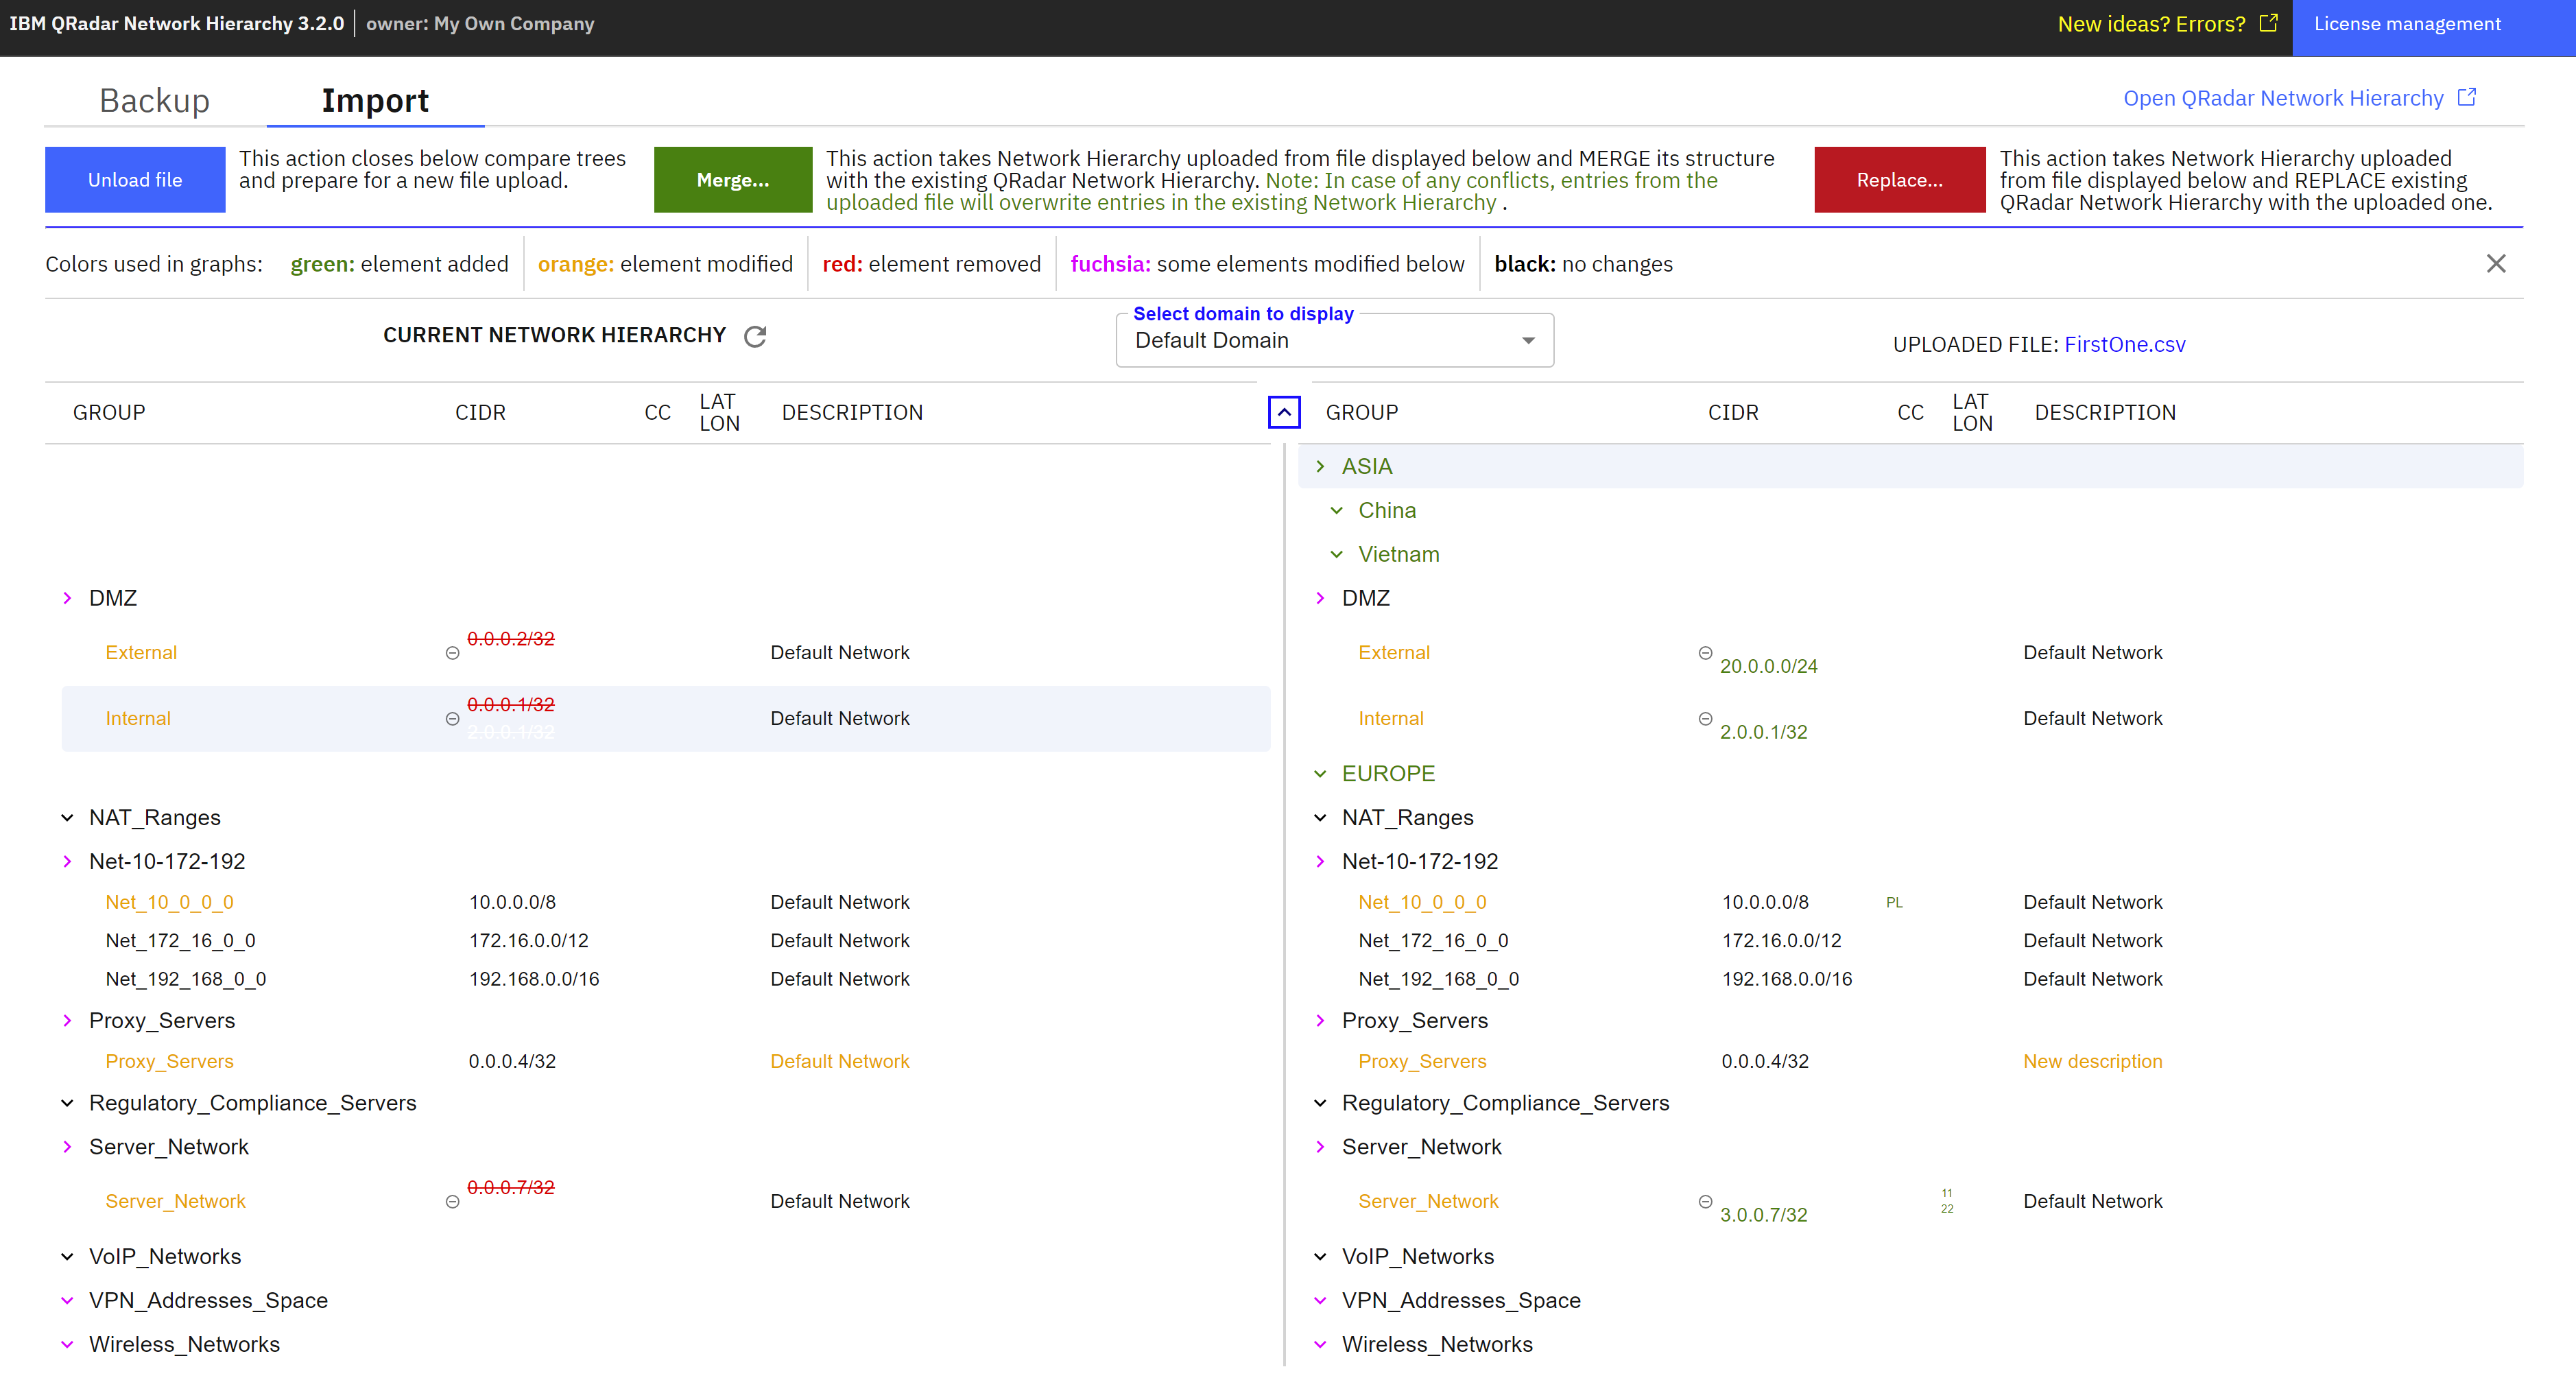Expand the ASIA group in the uploaded hierarchy
The width and height of the screenshot is (2576, 1391).
(1321, 466)
